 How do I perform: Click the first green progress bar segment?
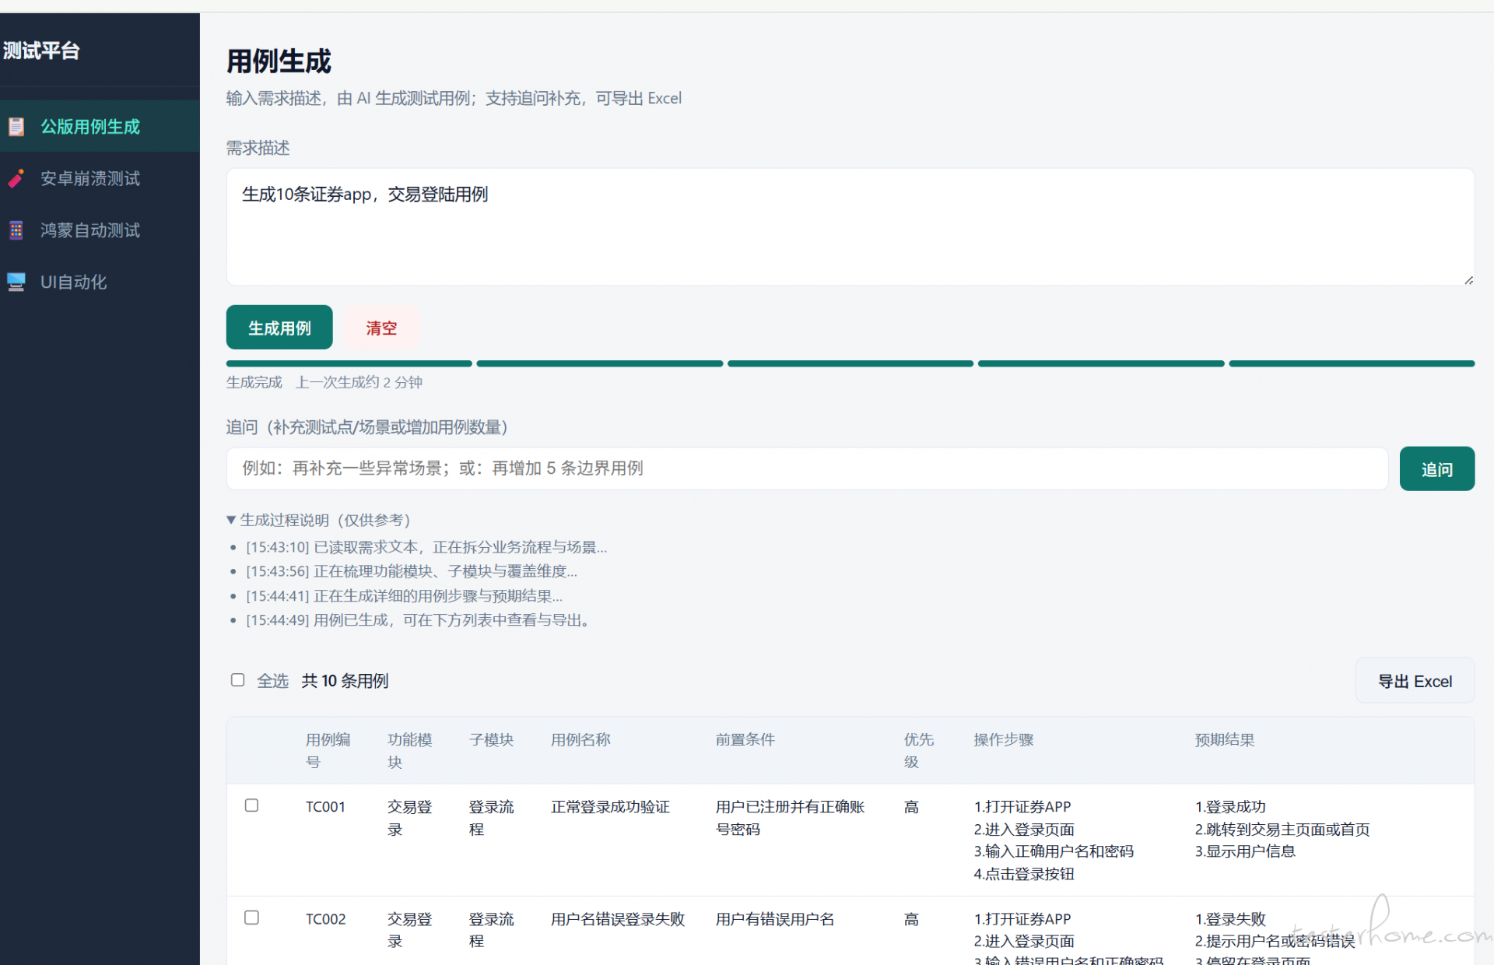tap(349, 363)
